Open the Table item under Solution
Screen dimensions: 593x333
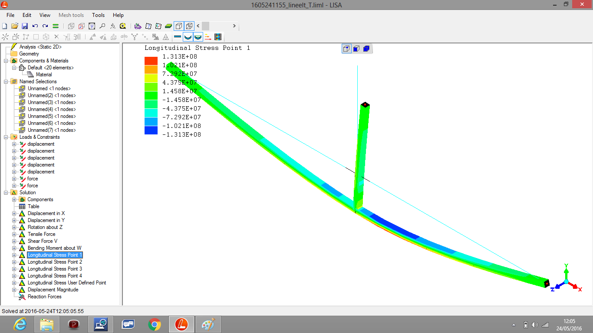click(33, 206)
